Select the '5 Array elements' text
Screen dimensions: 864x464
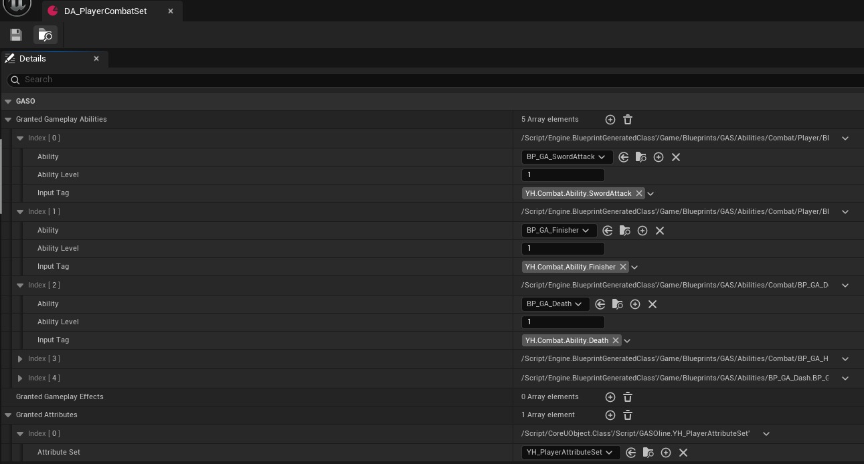click(550, 119)
